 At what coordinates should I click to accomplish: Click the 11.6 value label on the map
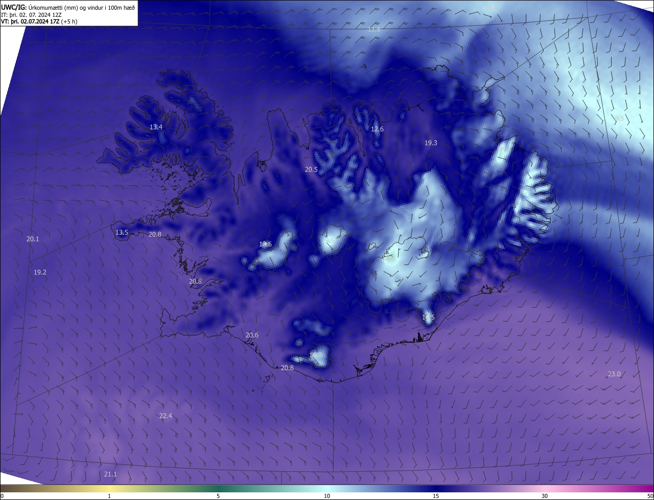click(x=374, y=30)
